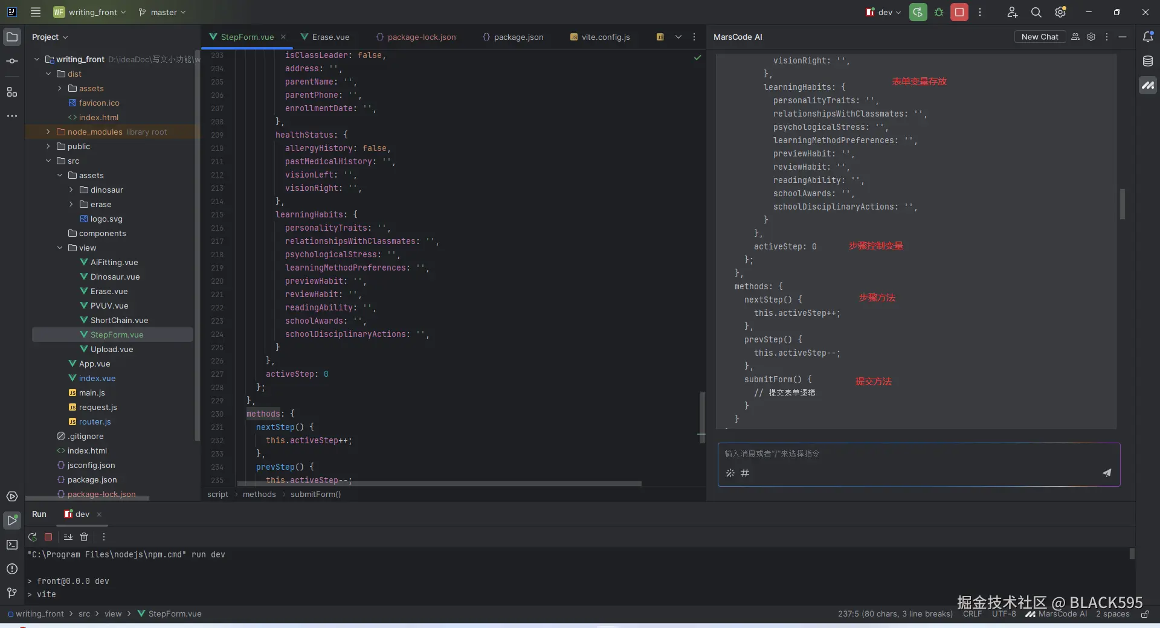Screen dimensions: 1160x628
Task: Open the main hamburger menu
Action: pyautogui.click(x=36, y=12)
